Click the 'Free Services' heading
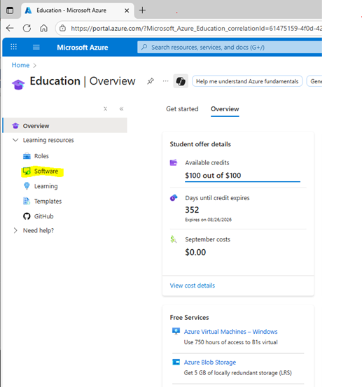Screen dimensions: 362x387 [x=189, y=318]
